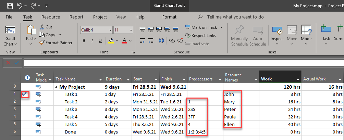Switch to the Report tab
This screenshot has width=344, height=140.
(x=76, y=17)
